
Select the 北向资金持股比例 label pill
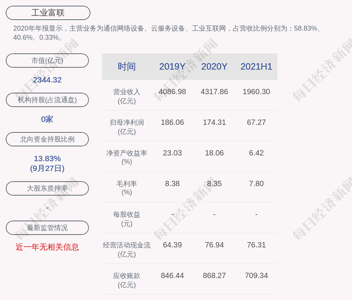point(47,139)
